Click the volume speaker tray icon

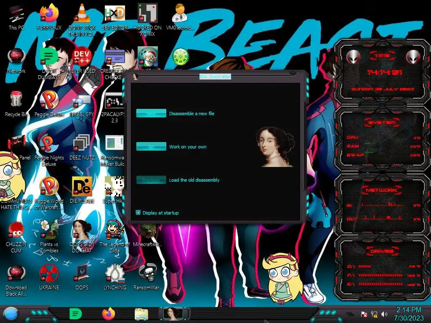[x=384, y=314]
